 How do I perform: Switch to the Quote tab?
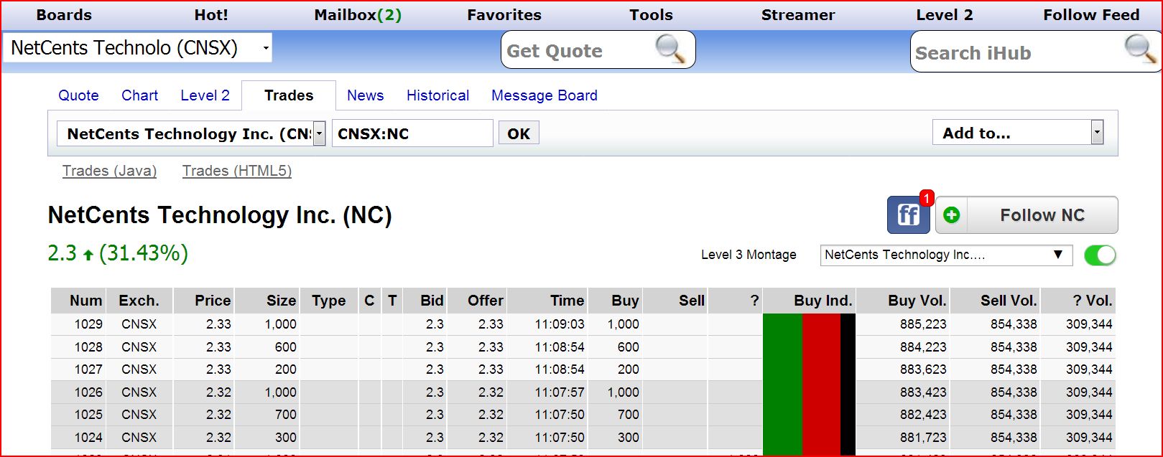78,95
